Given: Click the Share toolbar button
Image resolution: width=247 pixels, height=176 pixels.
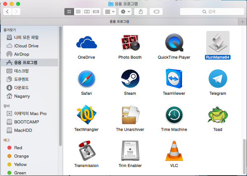Looking at the screenshot, I should tap(141, 12).
